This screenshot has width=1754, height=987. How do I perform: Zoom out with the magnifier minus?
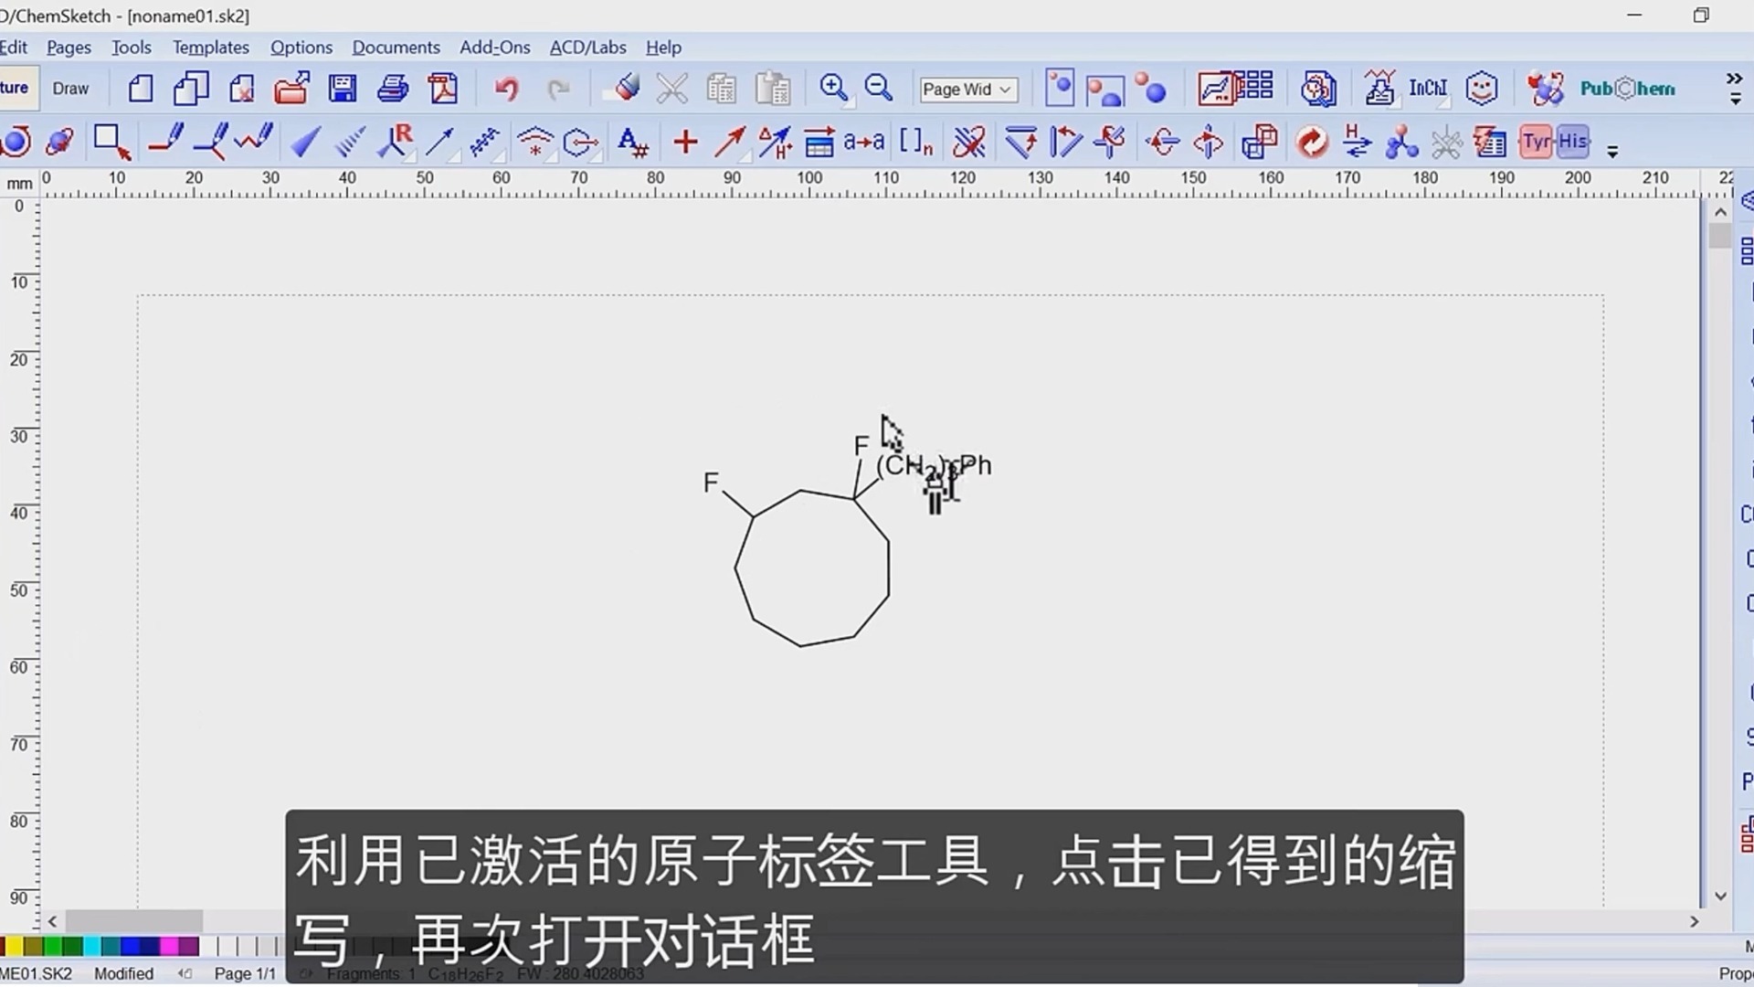point(878,89)
